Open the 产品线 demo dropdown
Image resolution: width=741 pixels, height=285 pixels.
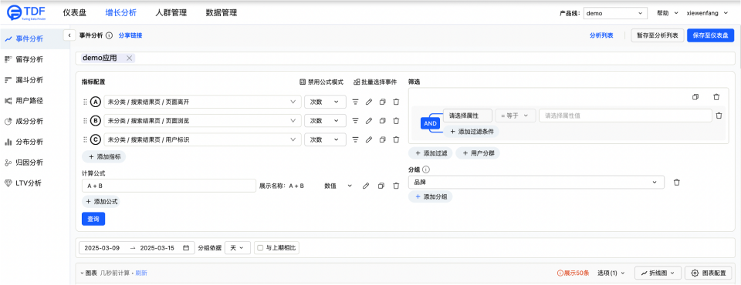point(615,13)
